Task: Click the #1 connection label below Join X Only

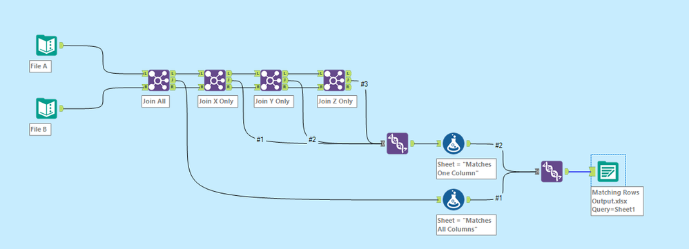Action: click(x=260, y=139)
